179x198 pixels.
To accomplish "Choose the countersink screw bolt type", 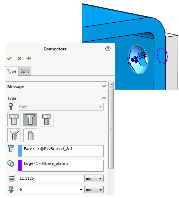I will coord(14,135).
